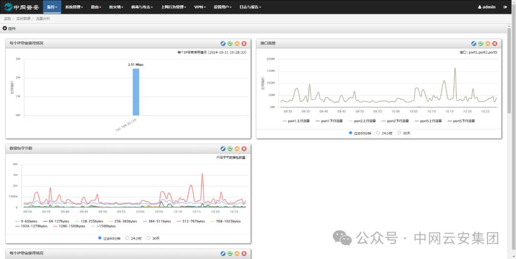Click the logout icon beside admin
Screen dimensions: 516x259
point(505,7)
